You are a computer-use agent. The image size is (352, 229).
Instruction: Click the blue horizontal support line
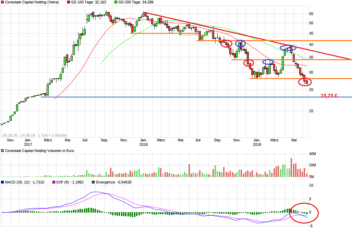coord(171,97)
